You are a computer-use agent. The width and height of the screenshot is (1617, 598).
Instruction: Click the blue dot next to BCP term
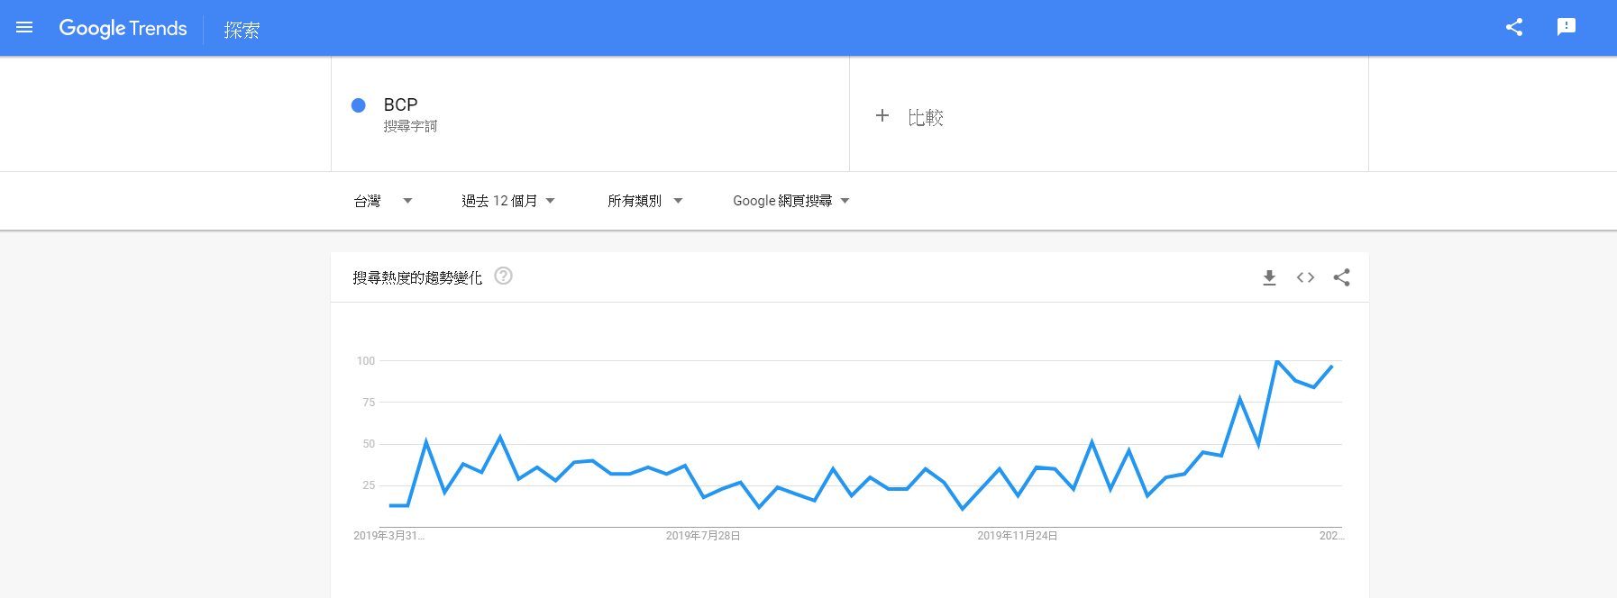360,105
